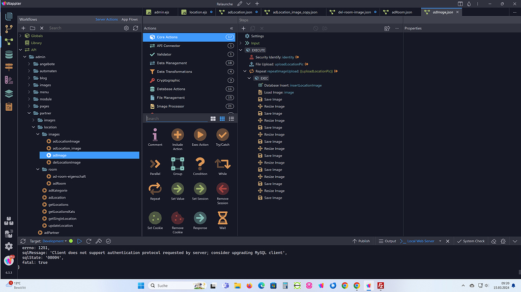Click the Try/Catch action icon
Image resolution: width=521 pixels, height=292 pixels.
point(222,135)
